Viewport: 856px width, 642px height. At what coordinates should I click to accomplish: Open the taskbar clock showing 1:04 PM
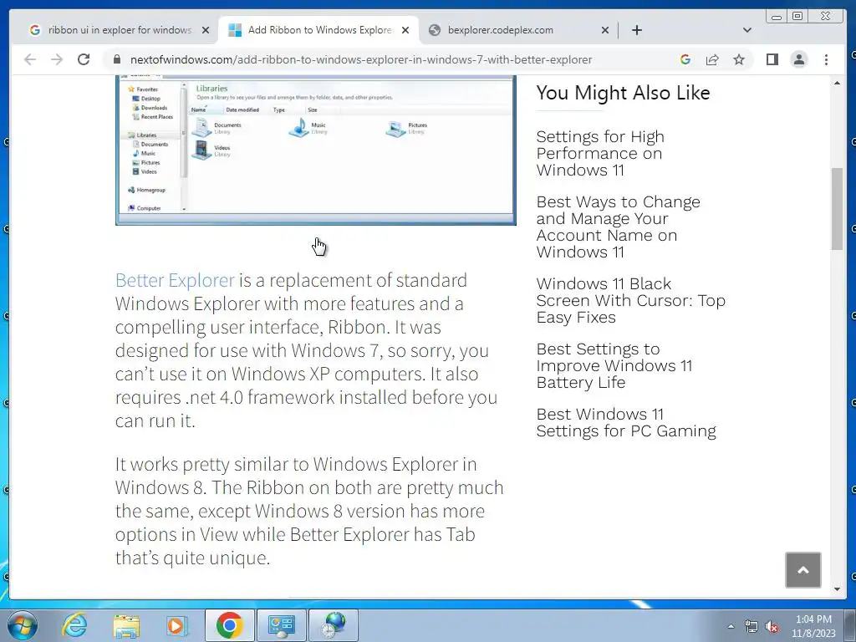813,626
